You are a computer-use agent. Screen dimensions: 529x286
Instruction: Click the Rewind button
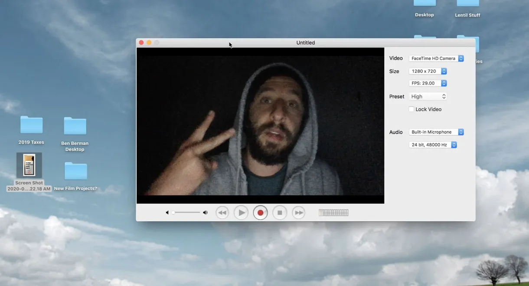[222, 213]
